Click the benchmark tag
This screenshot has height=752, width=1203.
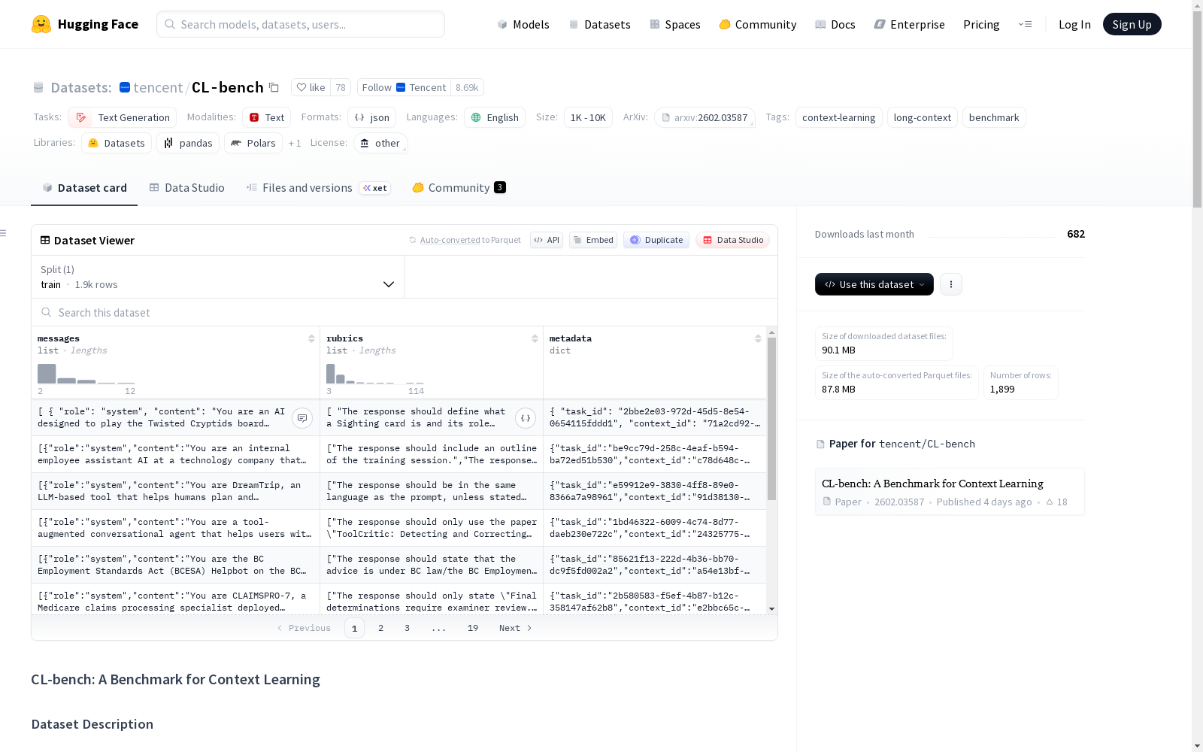point(994,117)
